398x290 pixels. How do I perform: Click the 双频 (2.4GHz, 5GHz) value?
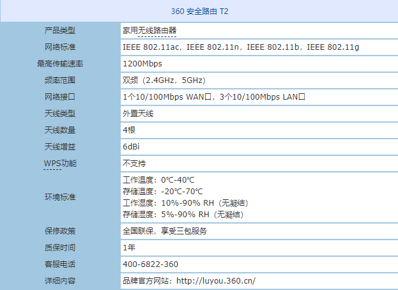tap(164, 80)
